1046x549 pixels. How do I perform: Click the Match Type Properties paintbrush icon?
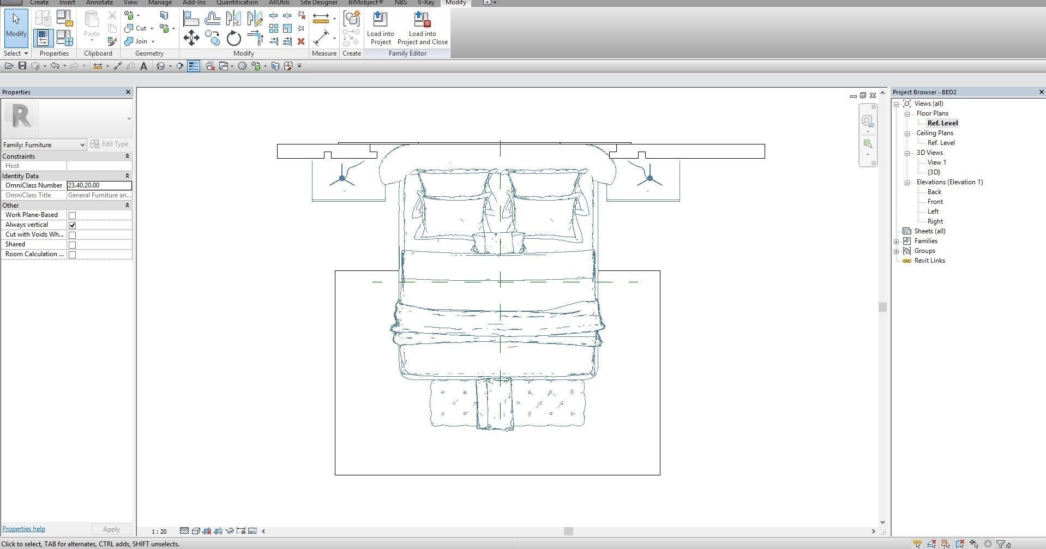tap(112, 41)
